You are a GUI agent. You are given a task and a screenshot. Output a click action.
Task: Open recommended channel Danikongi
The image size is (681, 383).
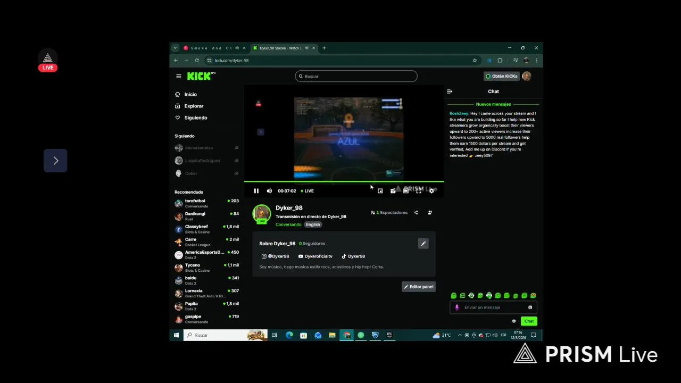[x=206, y=216]
